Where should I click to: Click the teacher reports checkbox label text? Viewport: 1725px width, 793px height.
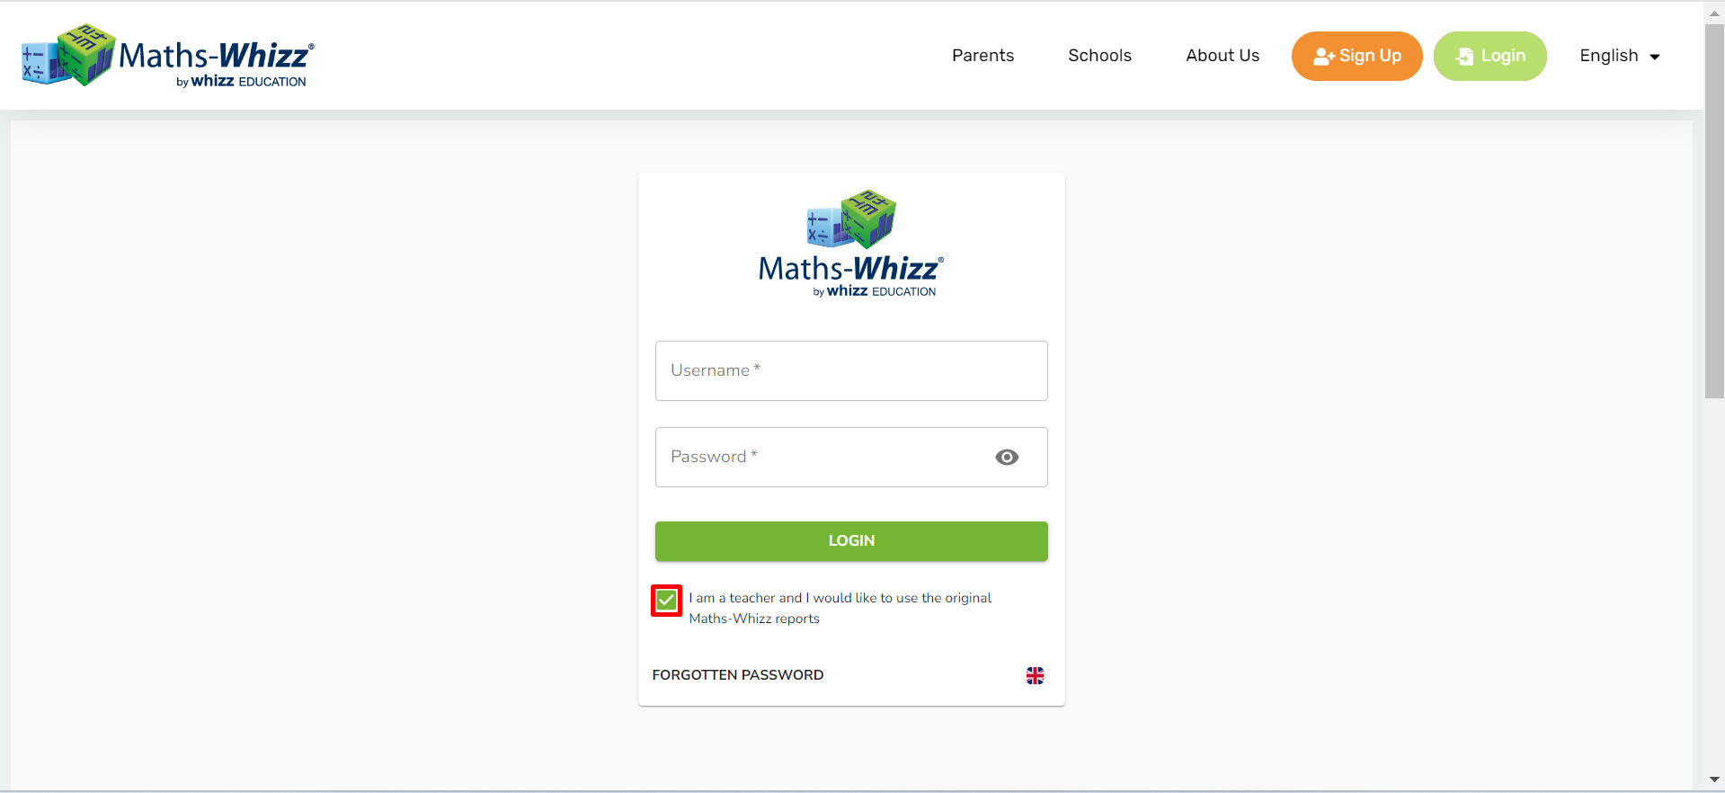tap(840, 608)
